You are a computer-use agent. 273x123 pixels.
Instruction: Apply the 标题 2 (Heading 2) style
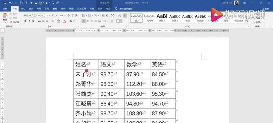click(x=174, y=18)
